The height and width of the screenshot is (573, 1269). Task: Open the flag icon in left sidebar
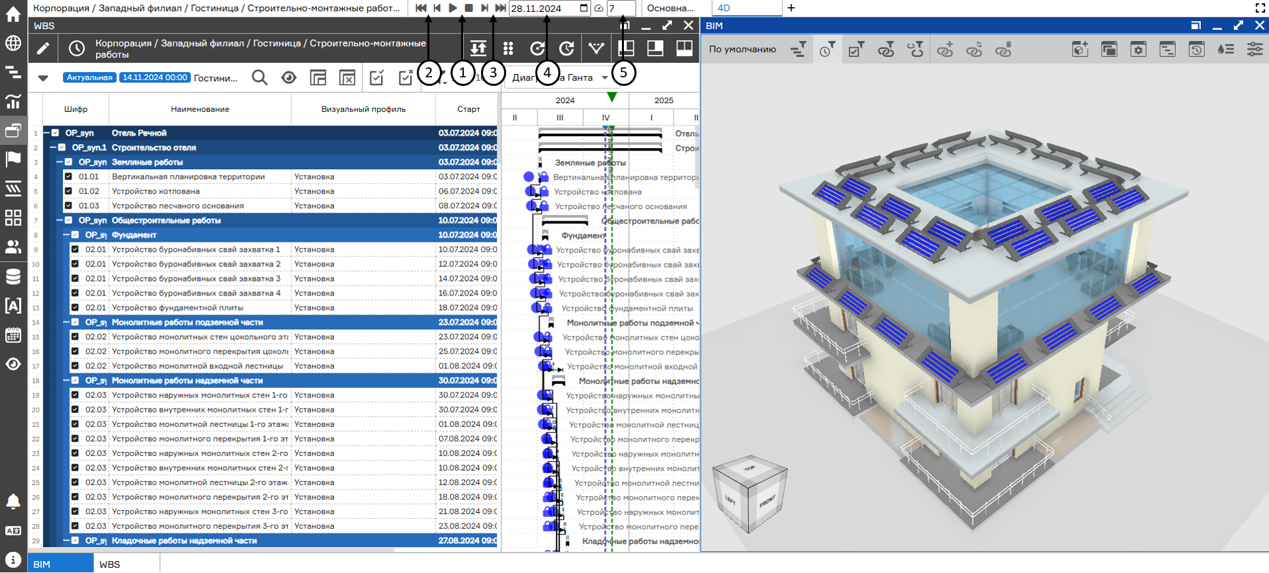(13, 159)
